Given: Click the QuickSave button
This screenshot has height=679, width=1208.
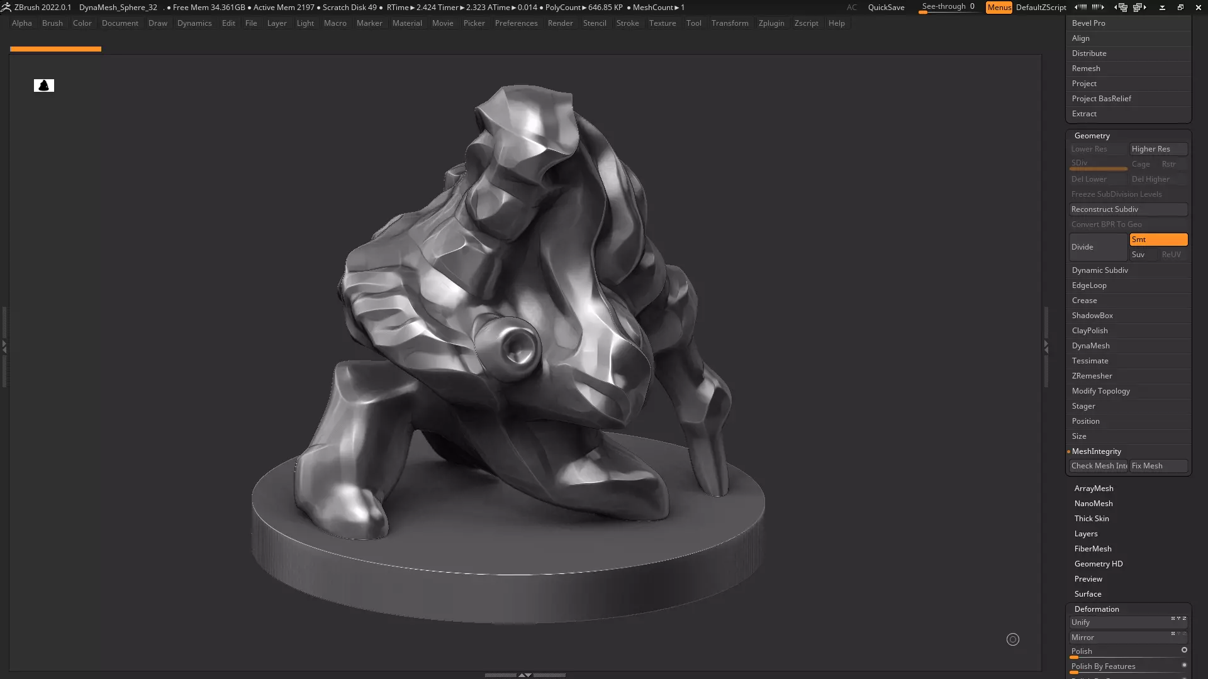Looking at the screenshot, I should [x=886, y=8].
